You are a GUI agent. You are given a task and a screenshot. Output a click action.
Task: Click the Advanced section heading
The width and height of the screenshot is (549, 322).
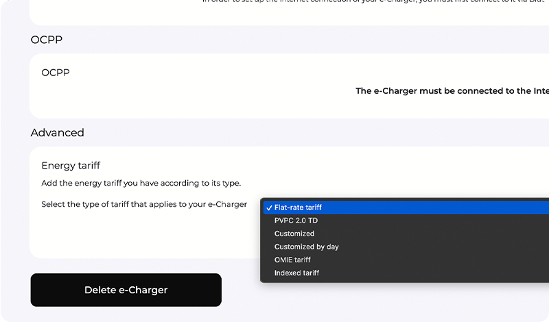58,133
